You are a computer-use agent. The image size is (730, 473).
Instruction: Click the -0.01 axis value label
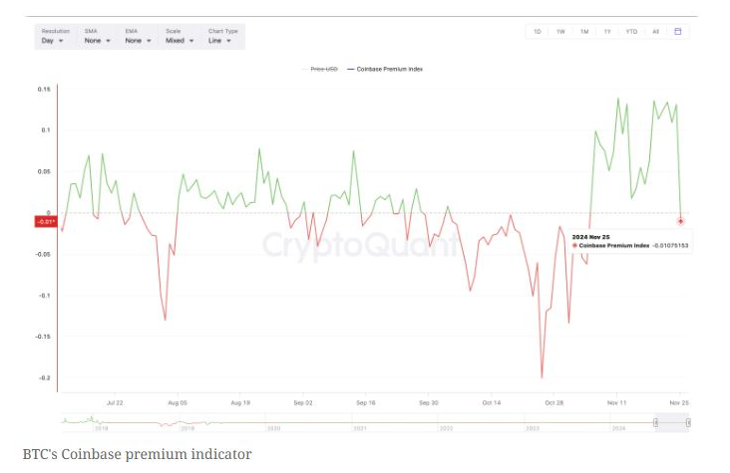(x=45, y=221)
